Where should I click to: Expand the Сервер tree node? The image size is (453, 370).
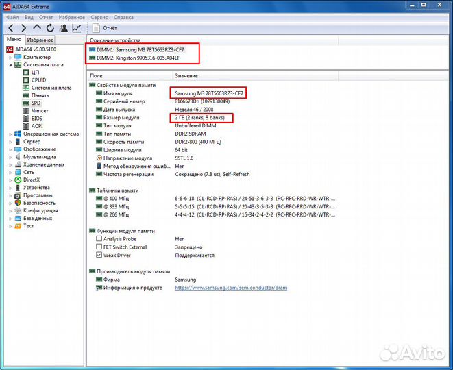(x=10, y=142)
